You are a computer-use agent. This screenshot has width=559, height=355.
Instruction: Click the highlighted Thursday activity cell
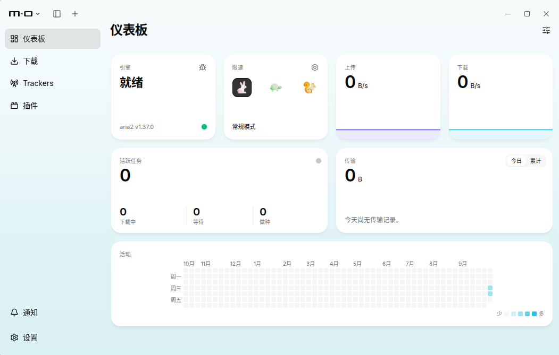click(x=490, y=294)
